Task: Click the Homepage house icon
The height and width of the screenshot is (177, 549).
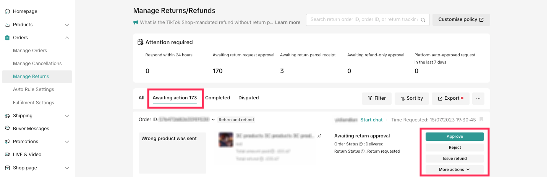Action: pos(7,11)
